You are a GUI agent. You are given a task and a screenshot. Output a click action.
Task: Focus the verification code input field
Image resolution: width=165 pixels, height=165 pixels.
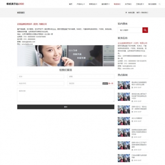[x=85, y=83]
